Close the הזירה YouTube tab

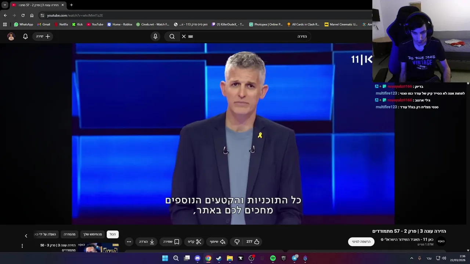pos(62,5)
